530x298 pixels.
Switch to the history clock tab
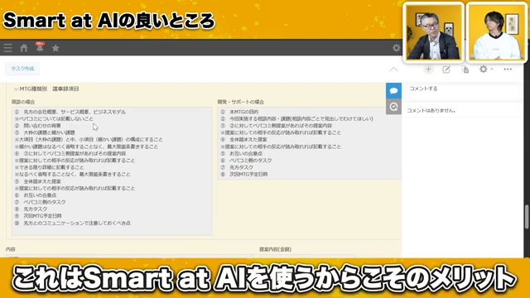(x=394, y=107)
